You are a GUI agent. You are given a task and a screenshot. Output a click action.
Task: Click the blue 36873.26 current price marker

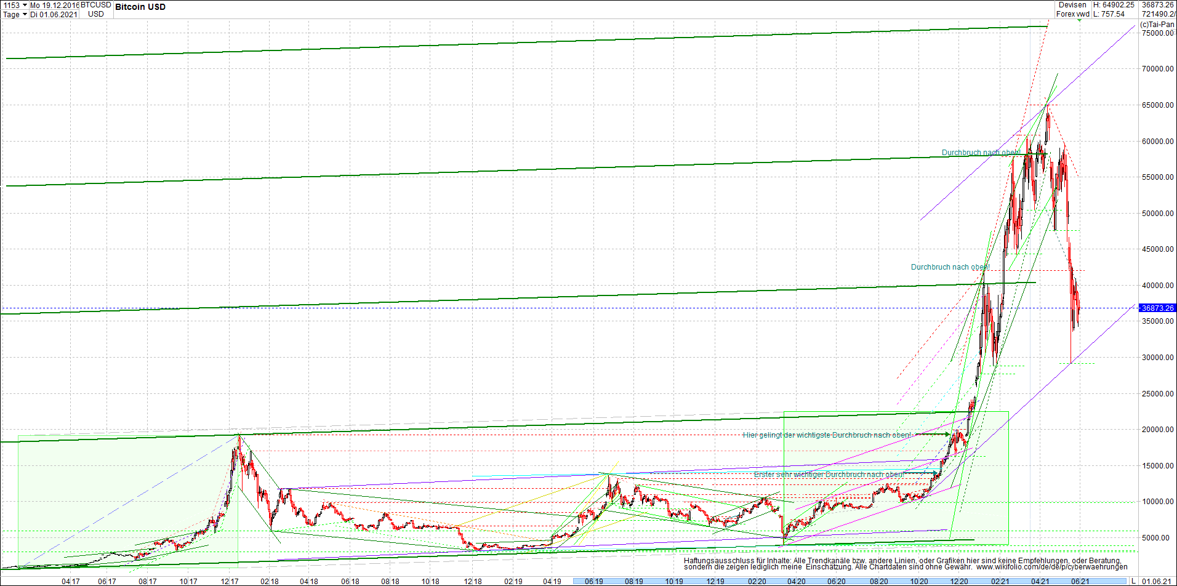pyautogui.click(x=1157, y=308)
